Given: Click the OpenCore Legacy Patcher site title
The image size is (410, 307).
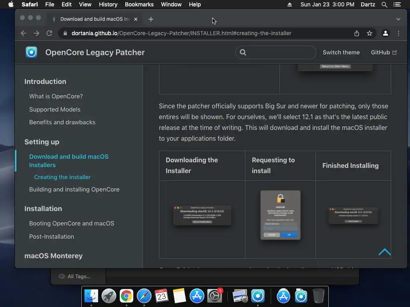Looking at the screenshot, I should coord(95,52).
